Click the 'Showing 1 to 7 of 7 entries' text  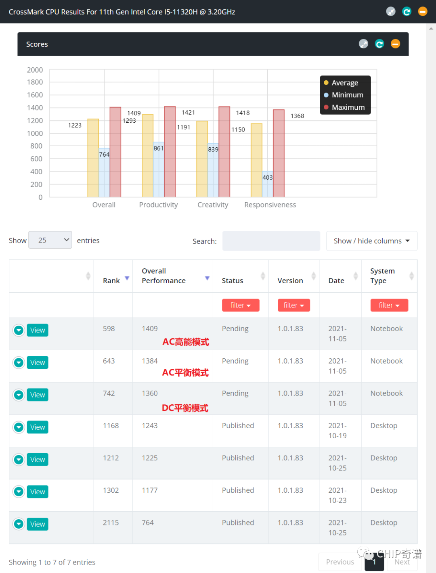pyautogui.click(x=52, y=562)
